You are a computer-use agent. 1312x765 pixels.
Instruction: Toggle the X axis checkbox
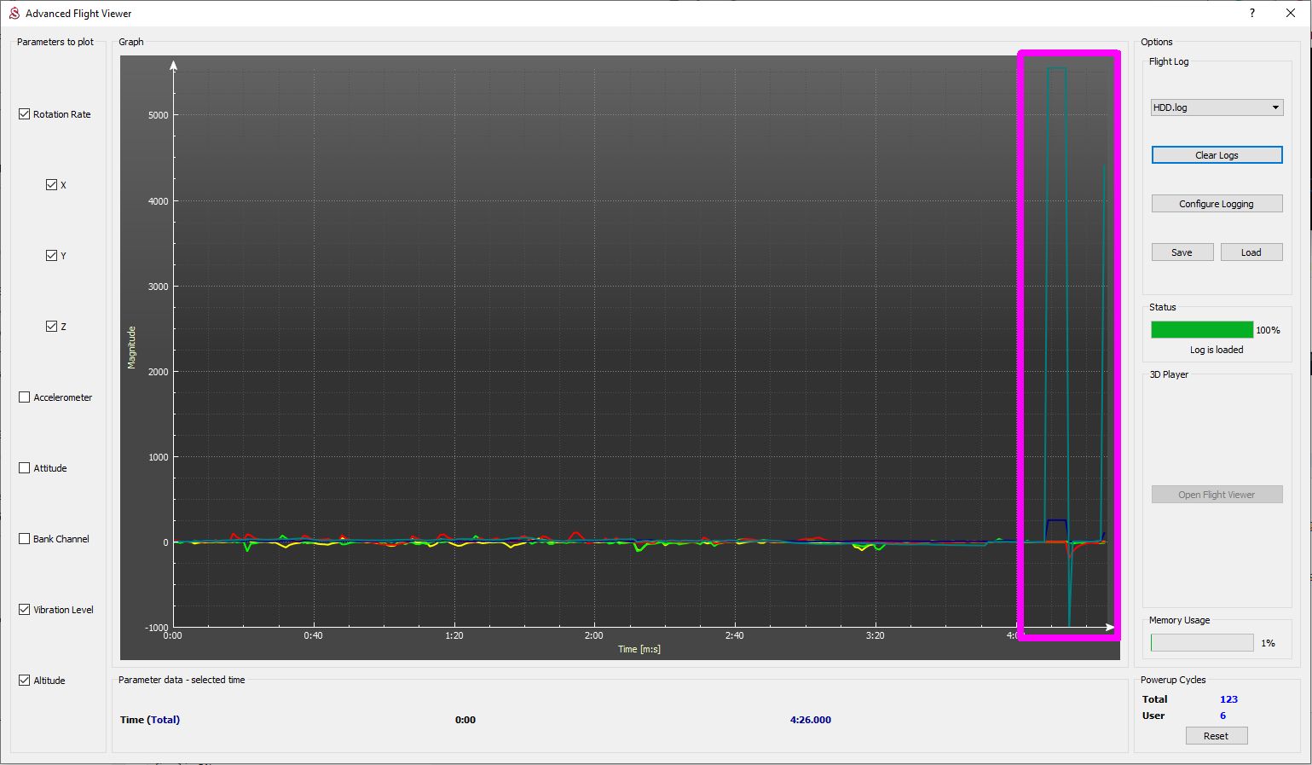tap(52, 185)
